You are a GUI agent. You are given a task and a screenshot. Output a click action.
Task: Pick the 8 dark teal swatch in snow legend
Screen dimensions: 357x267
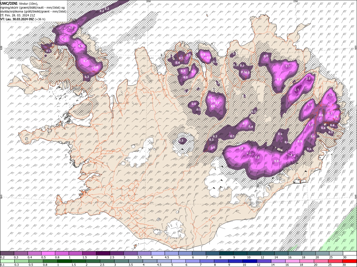point(226,253)
